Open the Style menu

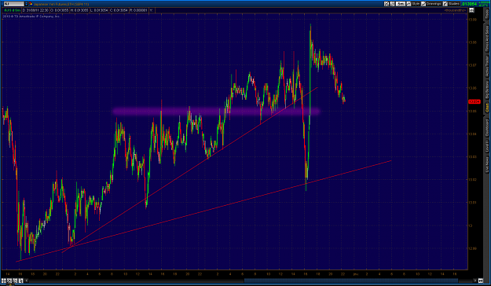click(416, 4)
